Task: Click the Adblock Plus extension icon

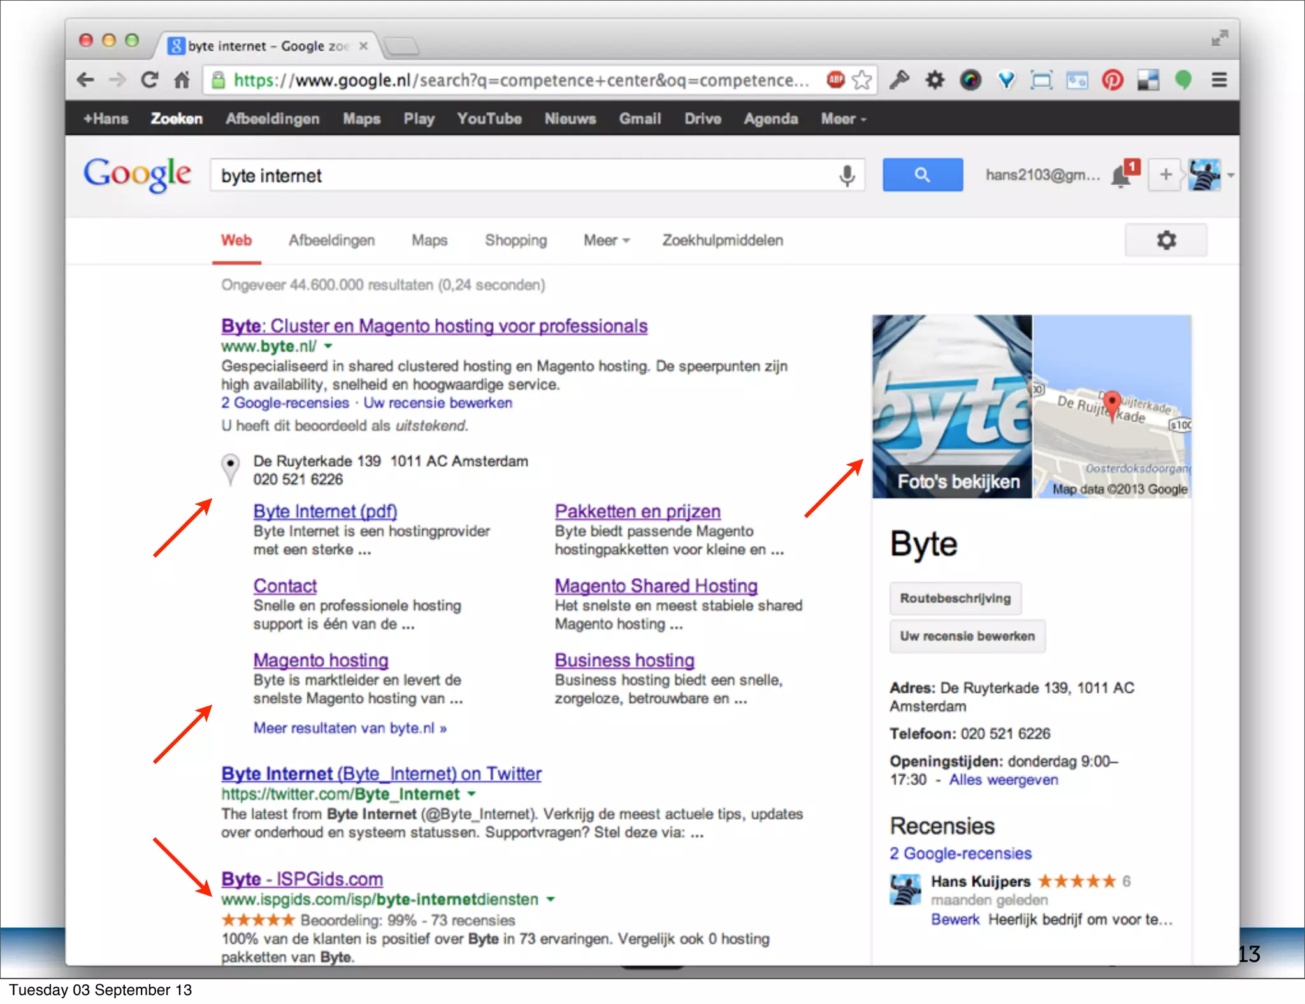Action: [x=835, y=80]
